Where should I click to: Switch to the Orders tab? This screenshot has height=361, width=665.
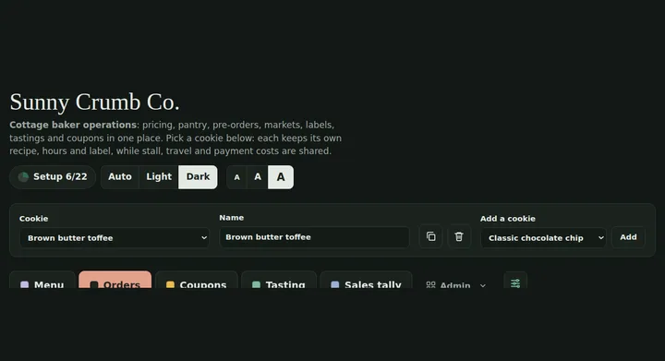pos(115,281)
